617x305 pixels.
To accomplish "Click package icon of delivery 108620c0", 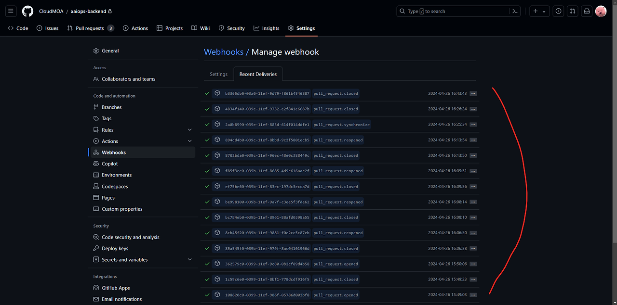I will click(x=217, y=294).
